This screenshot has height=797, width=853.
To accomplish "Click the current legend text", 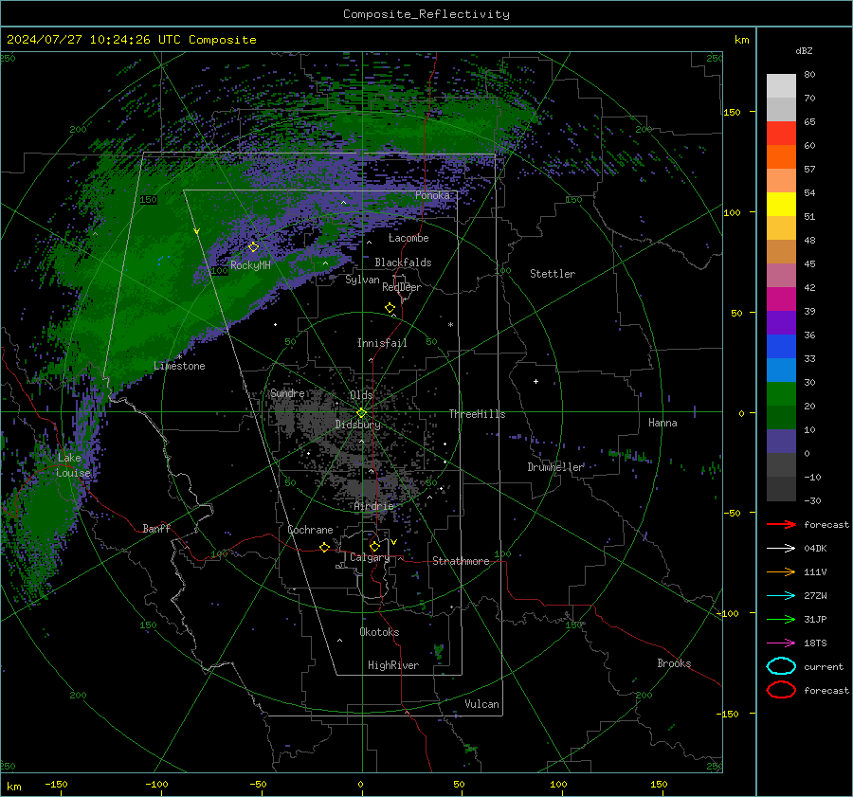I will (824, 667).
